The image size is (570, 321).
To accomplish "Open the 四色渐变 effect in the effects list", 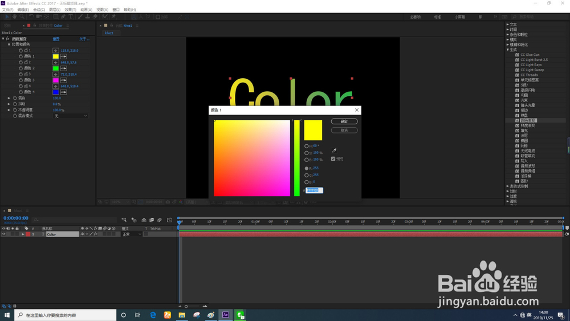I will point(528,120).
